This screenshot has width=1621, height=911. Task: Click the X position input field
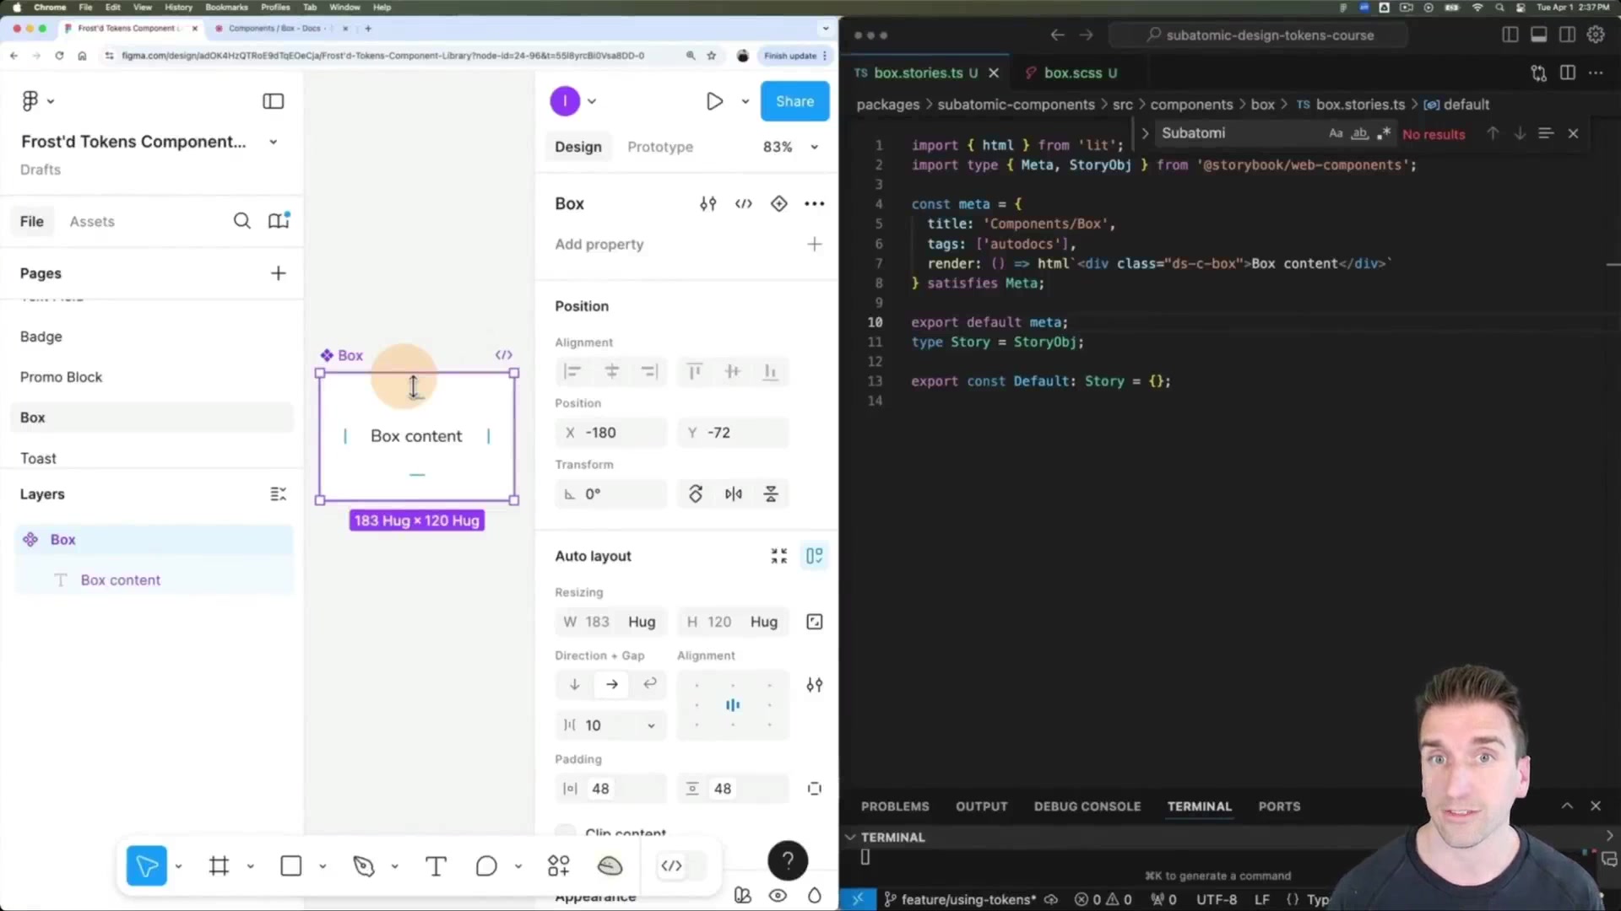611,433
